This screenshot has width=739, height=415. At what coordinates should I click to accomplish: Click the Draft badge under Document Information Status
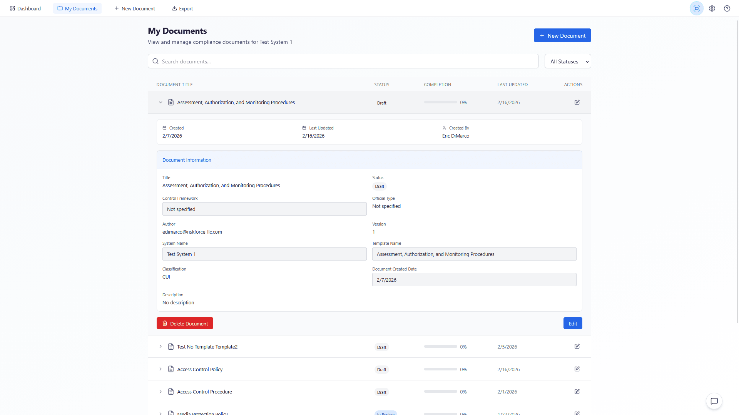pos(379,186)
